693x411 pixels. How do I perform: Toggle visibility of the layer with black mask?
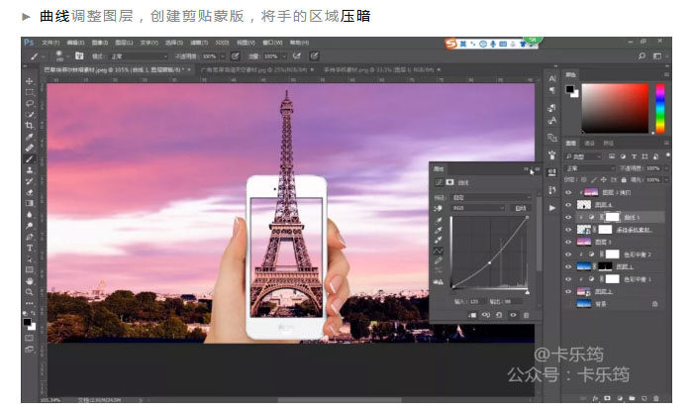[569, 266]
